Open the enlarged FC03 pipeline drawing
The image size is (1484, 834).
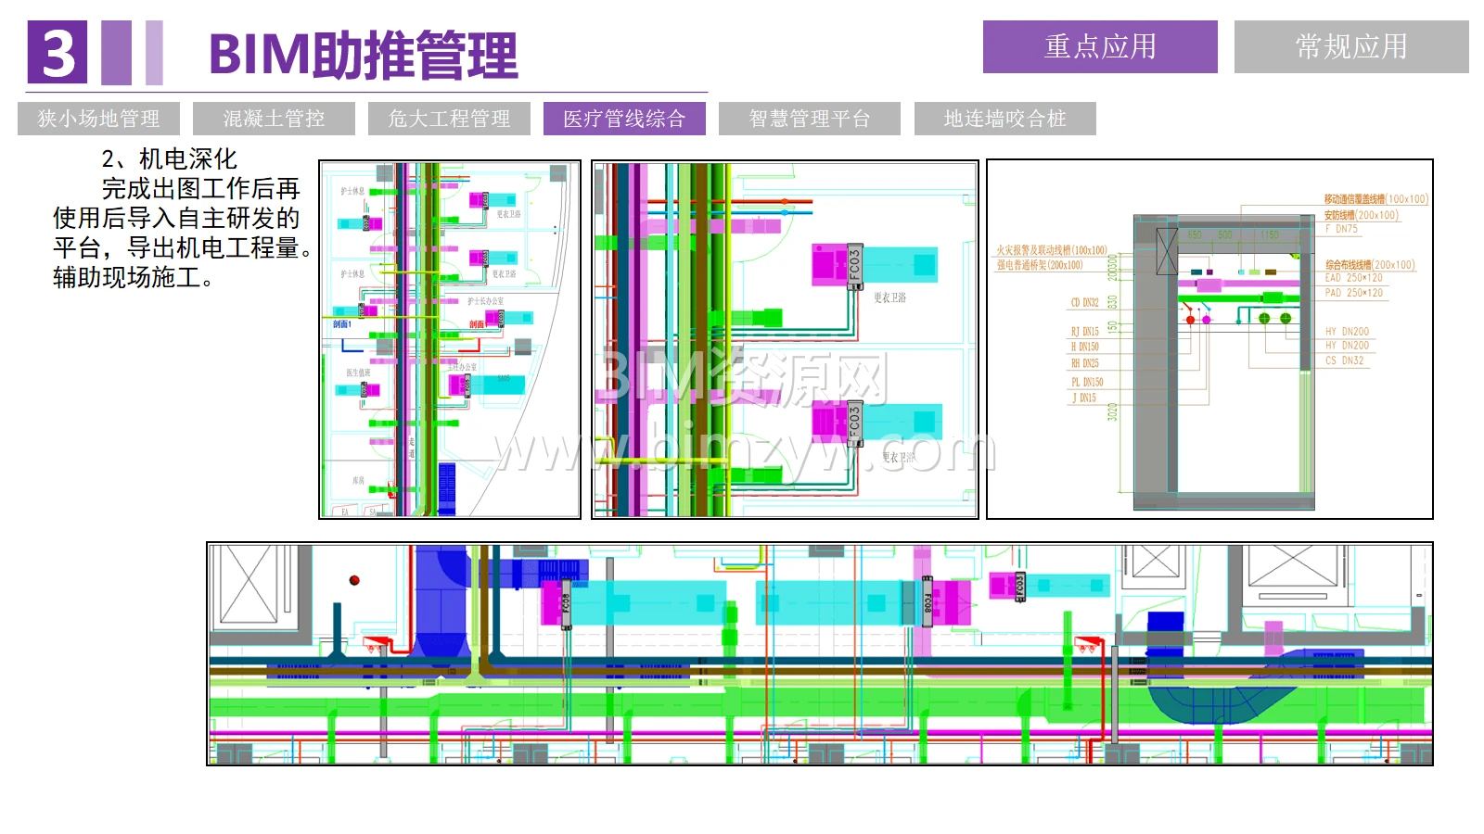(786, 339)
